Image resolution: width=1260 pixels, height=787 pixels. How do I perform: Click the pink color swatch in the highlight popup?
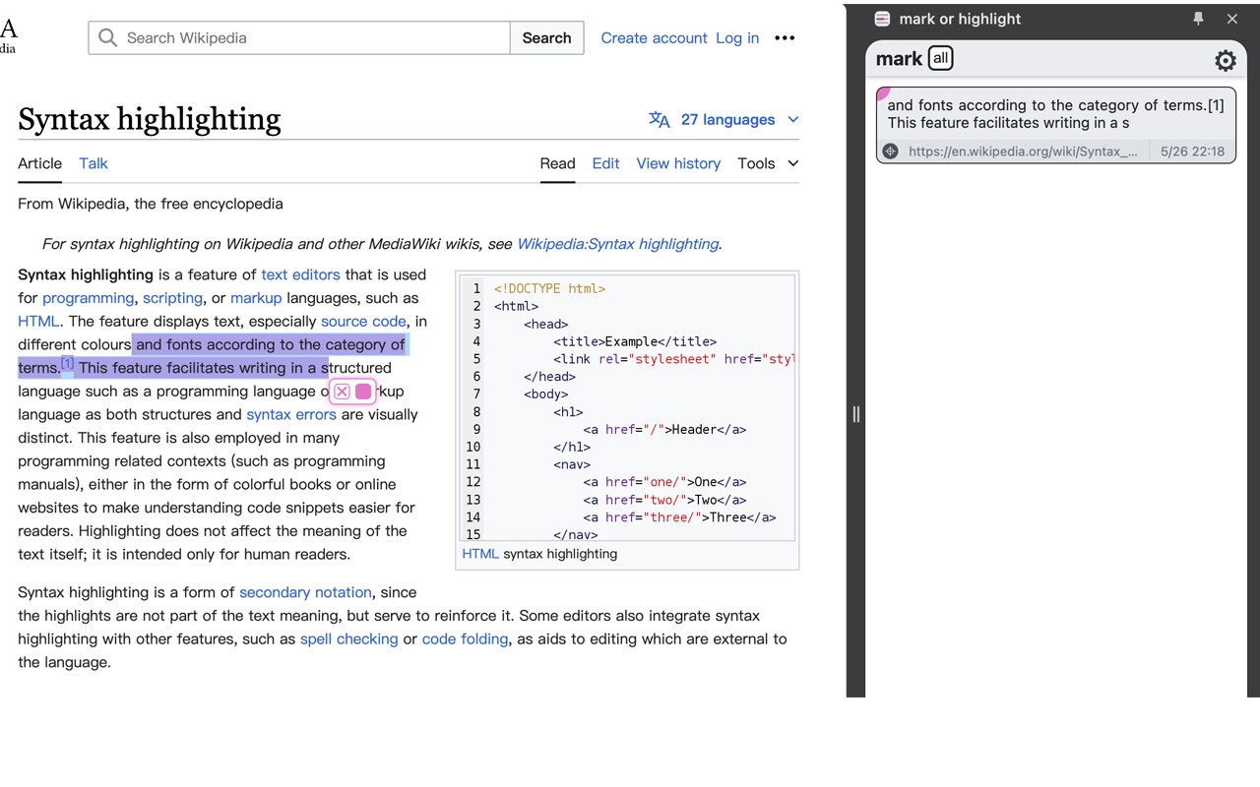point(363,392)
